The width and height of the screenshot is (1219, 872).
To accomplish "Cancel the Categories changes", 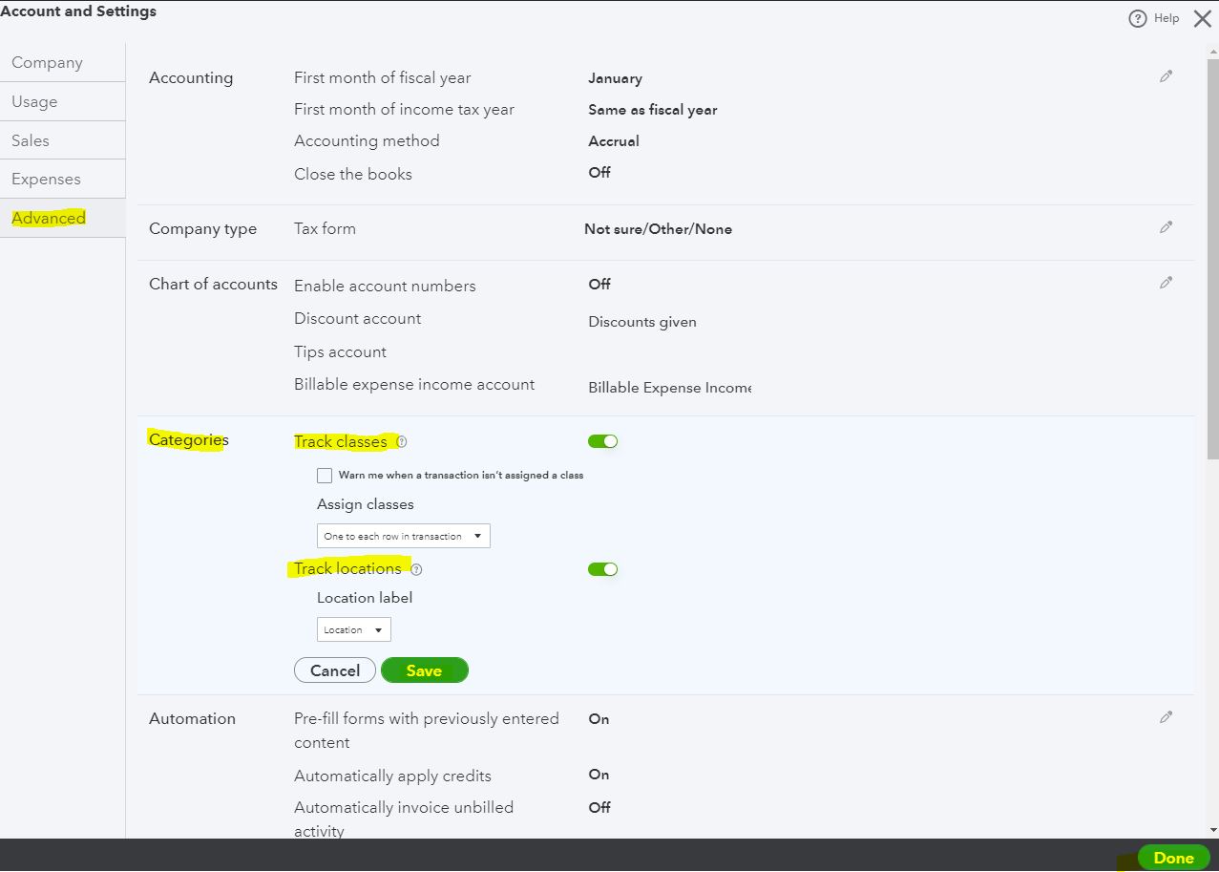I will pos(334,670).
